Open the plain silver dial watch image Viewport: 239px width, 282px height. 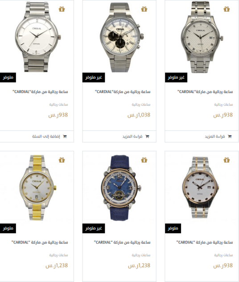[37, 37]
